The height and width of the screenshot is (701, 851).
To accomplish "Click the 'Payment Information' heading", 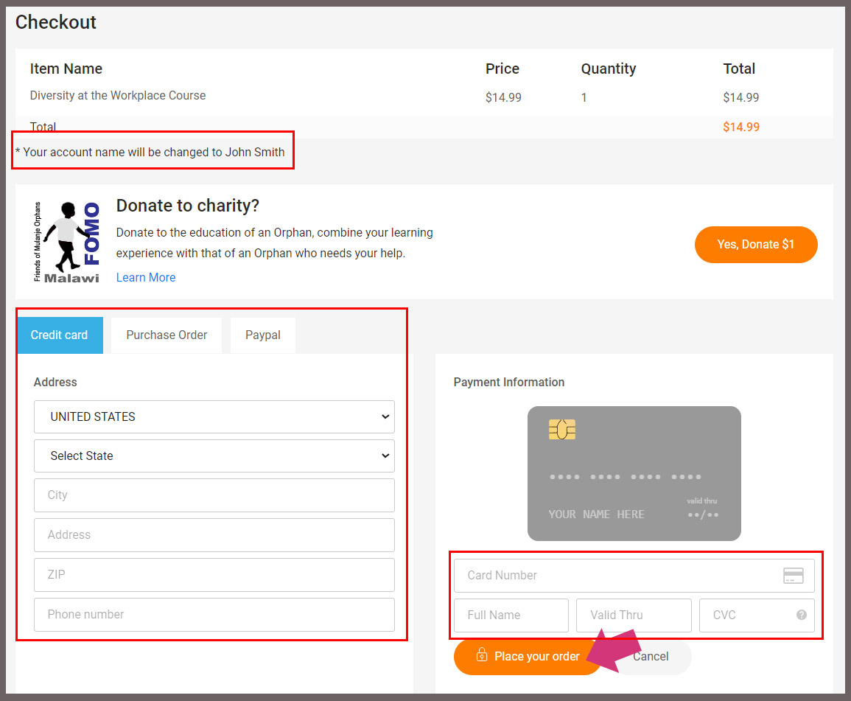I will (x=508, y=383).
